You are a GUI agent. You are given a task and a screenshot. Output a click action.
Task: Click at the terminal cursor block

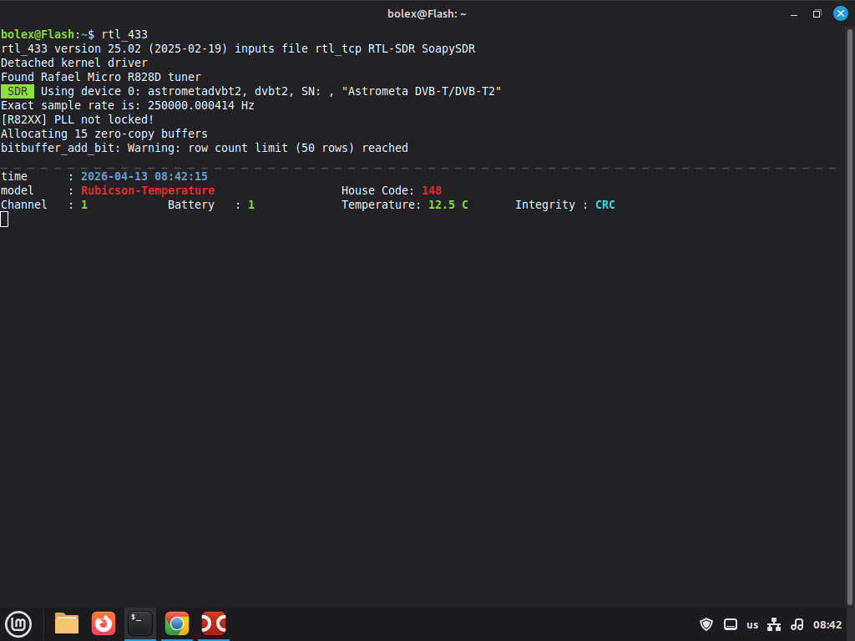point(4,219)
